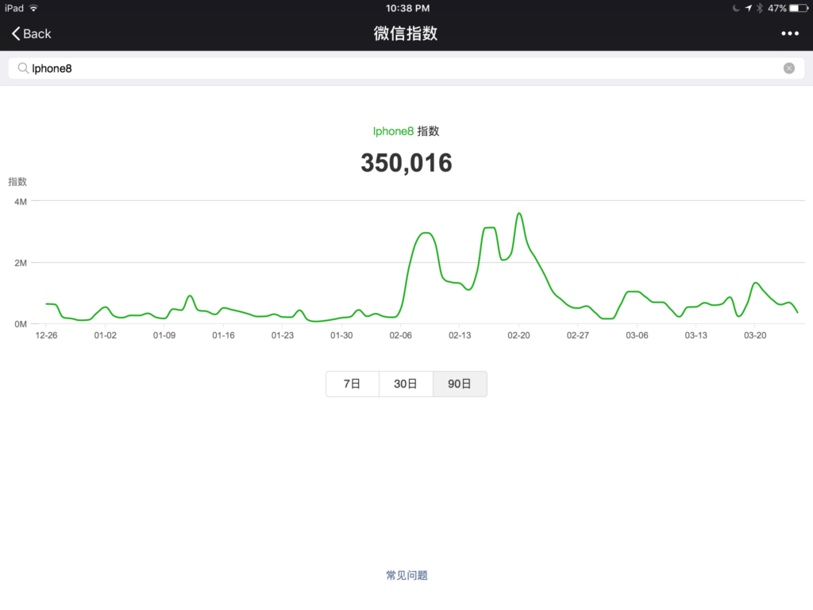Click the 12-26 date label on the axis

pos(46,336)
